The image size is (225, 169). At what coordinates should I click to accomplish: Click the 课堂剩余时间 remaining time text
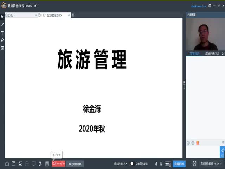coord(211,163)
